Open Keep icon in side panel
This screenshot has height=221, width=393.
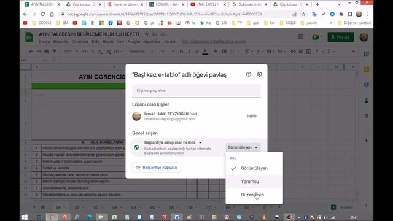tap(367, 69)
